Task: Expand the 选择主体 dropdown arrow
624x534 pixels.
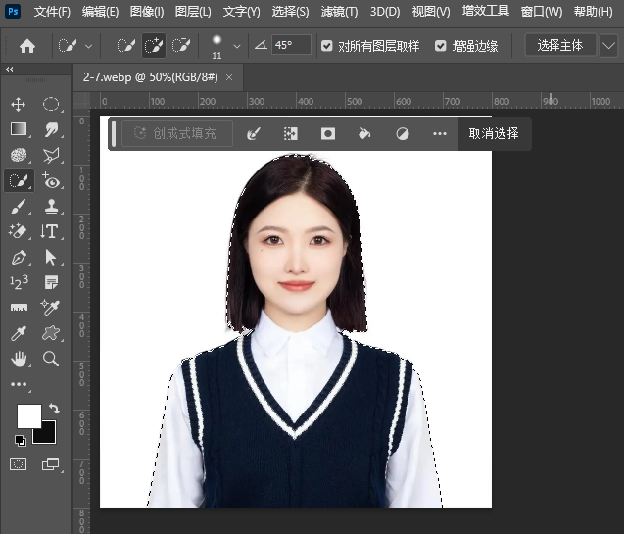Action: coord(607,46)
